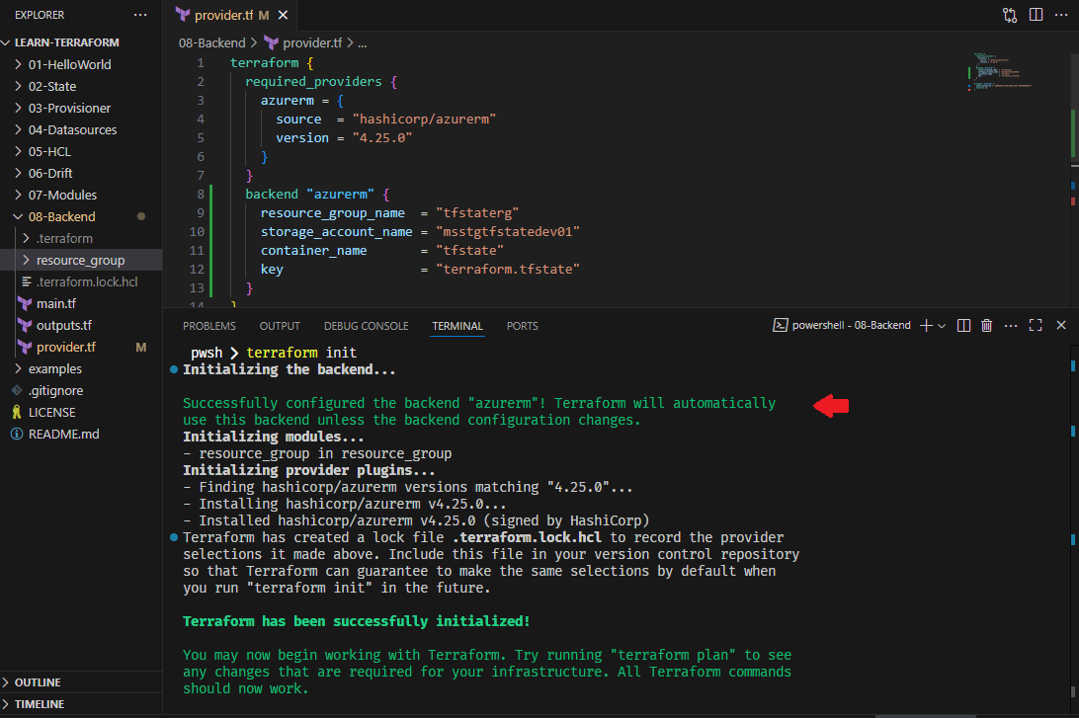Click the terminal vertical scrollbar

pyautogui.click(x=1073, y=528)
